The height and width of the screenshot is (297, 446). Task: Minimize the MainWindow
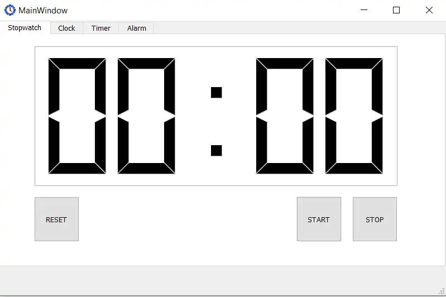pos(364,10)
